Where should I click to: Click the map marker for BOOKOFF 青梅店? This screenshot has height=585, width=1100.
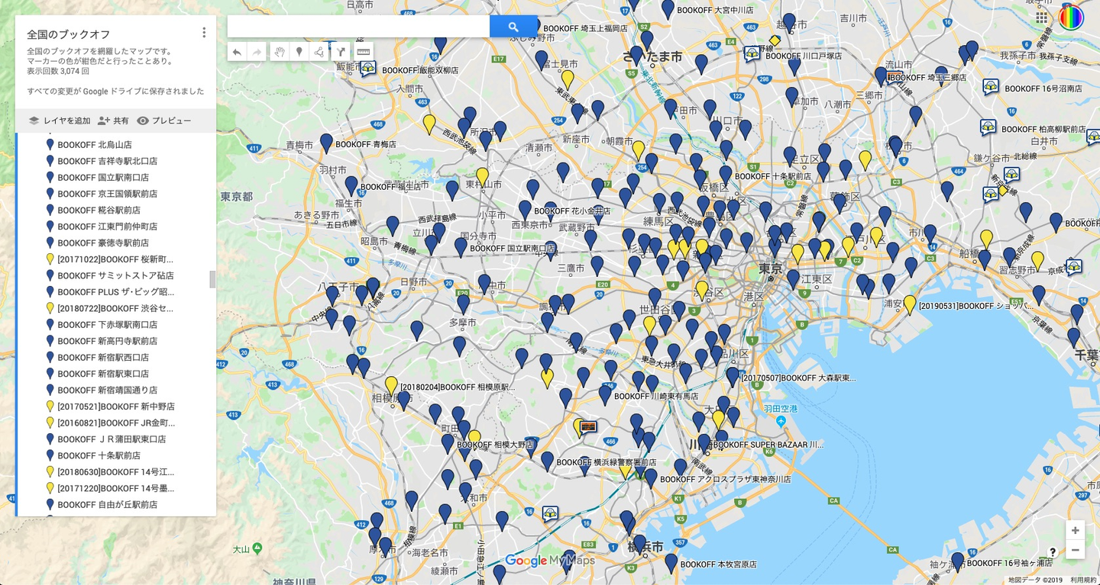point(326,143)
